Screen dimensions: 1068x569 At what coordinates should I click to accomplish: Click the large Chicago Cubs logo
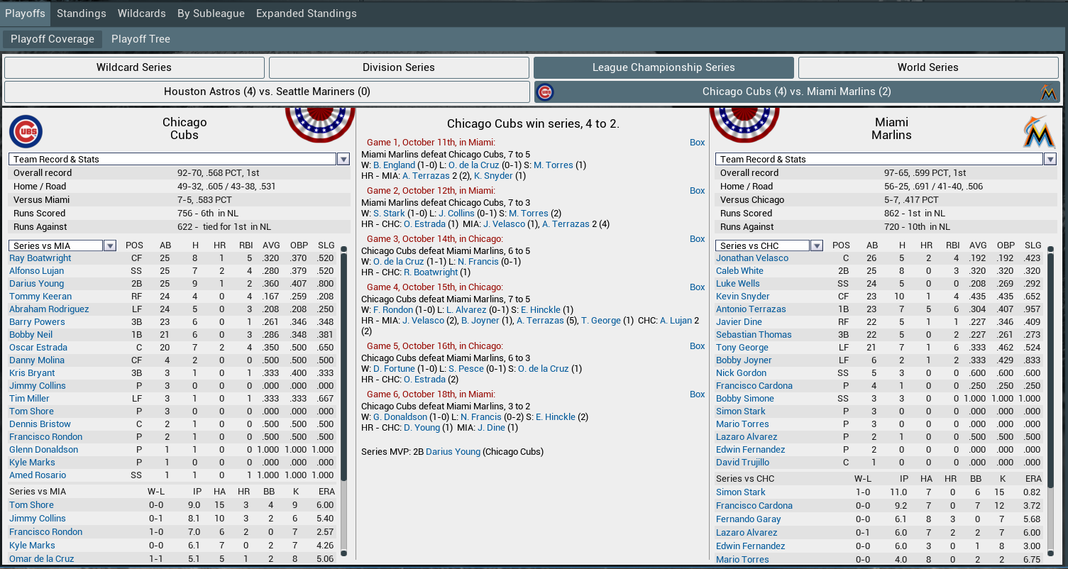coord(26,132)
